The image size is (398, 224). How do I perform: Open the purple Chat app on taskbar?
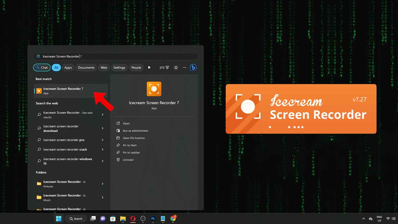pos(103,219)
